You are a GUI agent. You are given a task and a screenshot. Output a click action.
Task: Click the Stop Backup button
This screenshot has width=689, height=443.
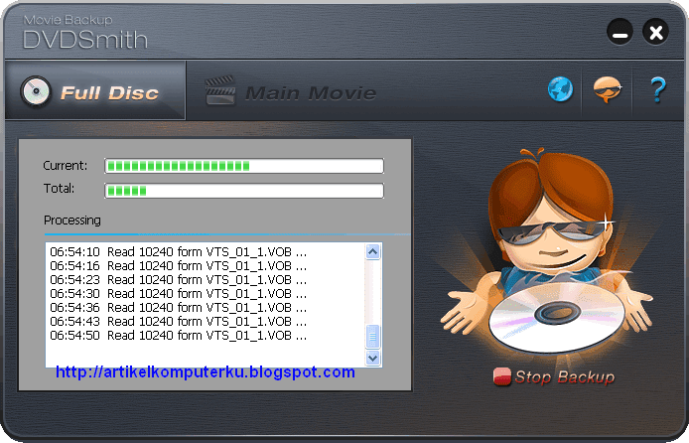554,376
